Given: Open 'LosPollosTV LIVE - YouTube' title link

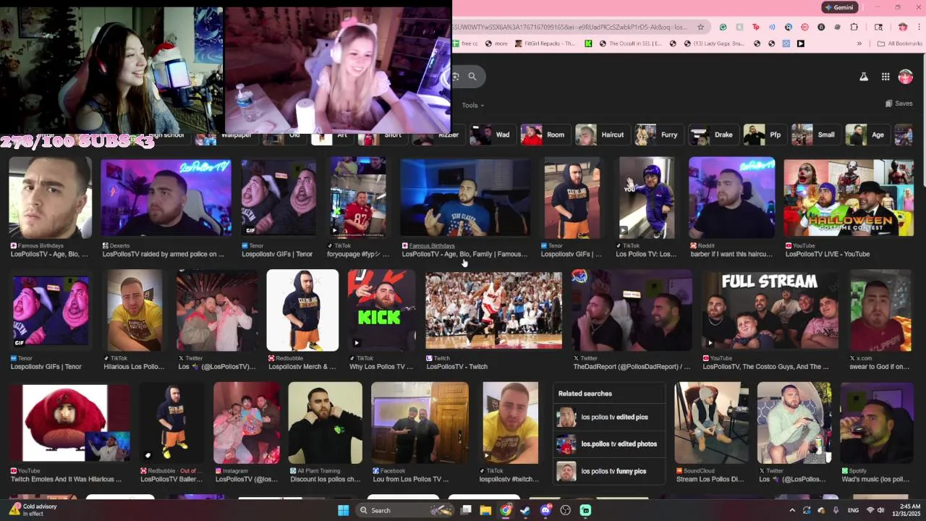Looking at the screenshot, I should (x=828, y=254).
